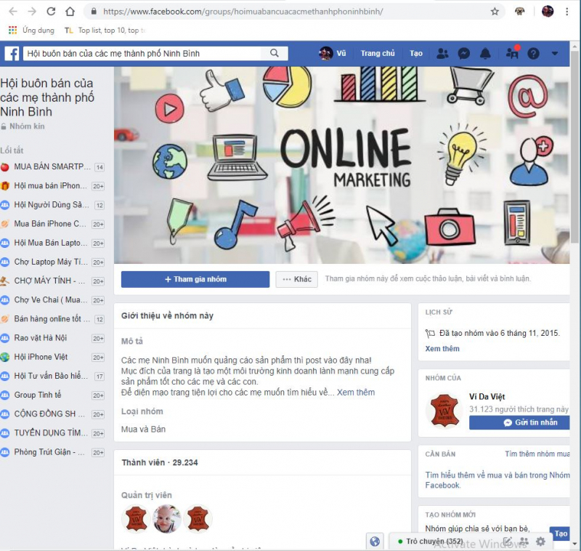Image resolution: width=581 pixels, height=551 pixels.
Task: Open the Ứng dụng apps shortcut
Action: point(31,30)
